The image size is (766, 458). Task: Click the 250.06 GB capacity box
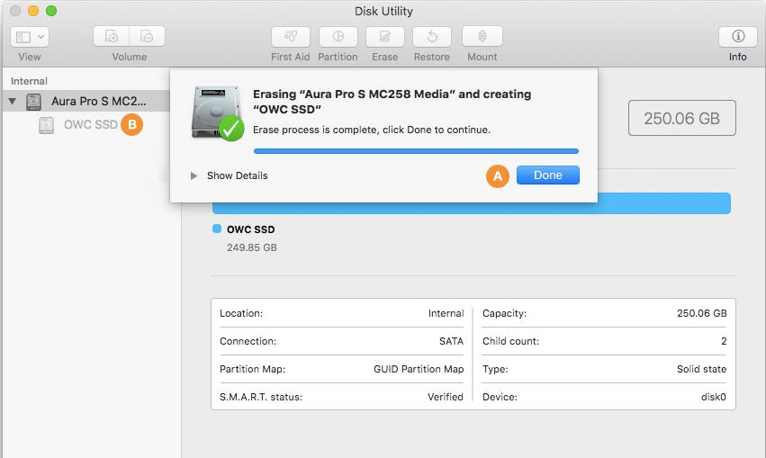click(682, 118)
